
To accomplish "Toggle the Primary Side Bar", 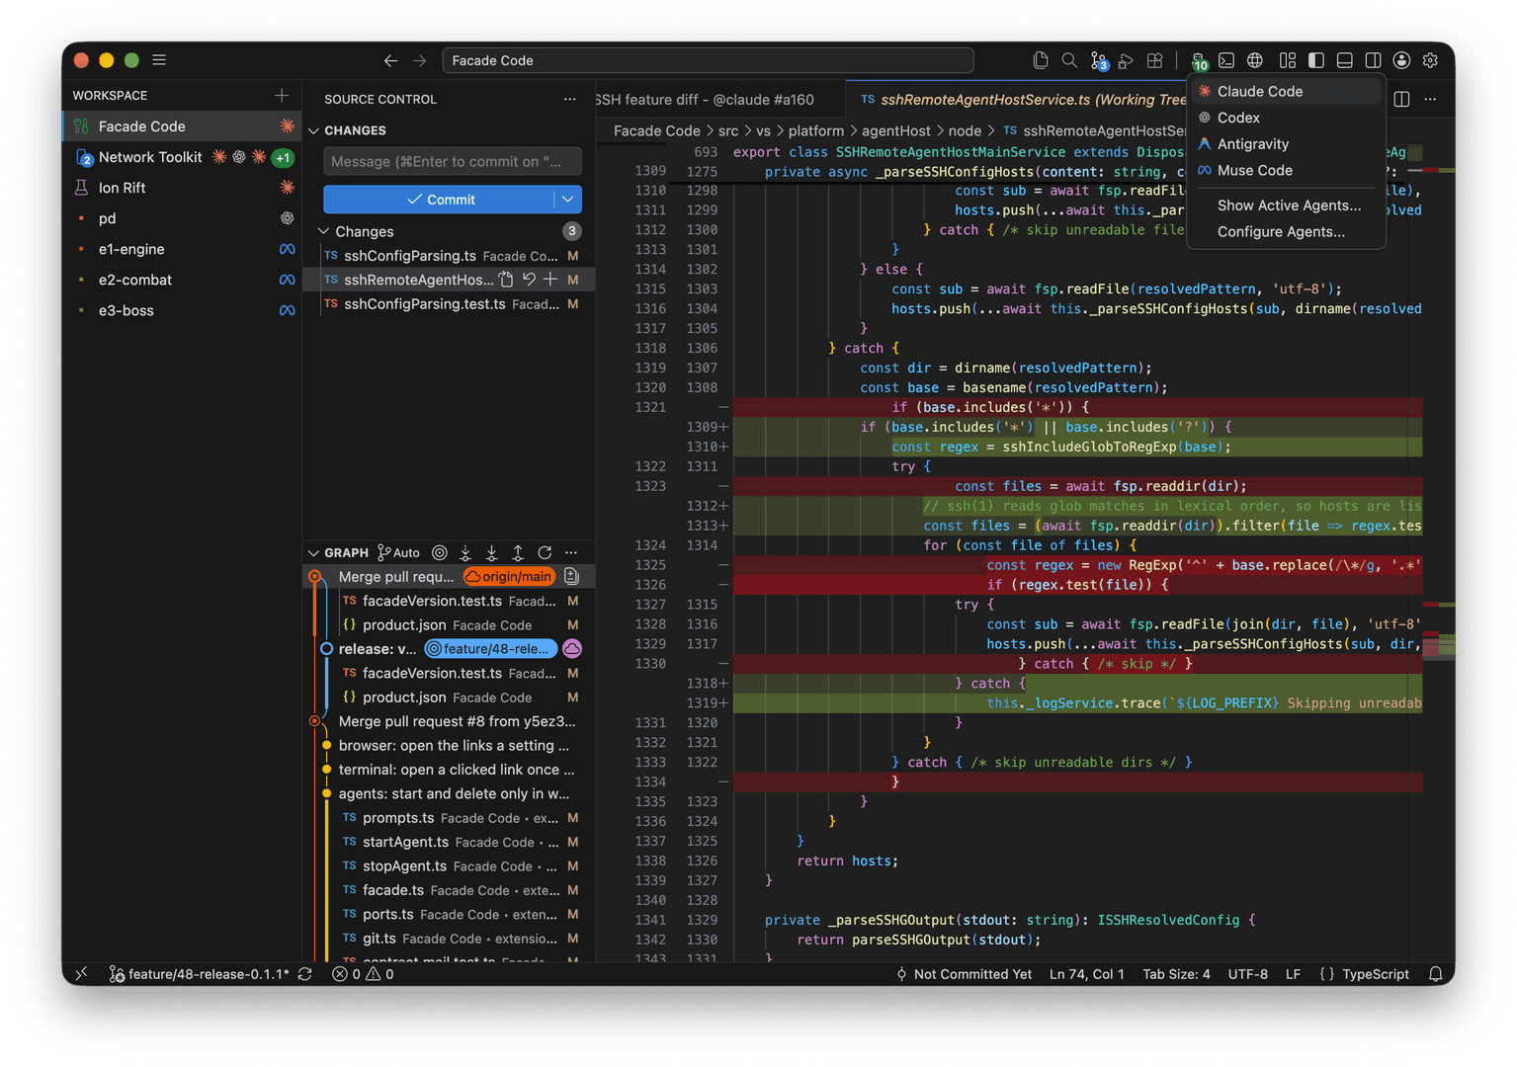I will pos(1315,60).
